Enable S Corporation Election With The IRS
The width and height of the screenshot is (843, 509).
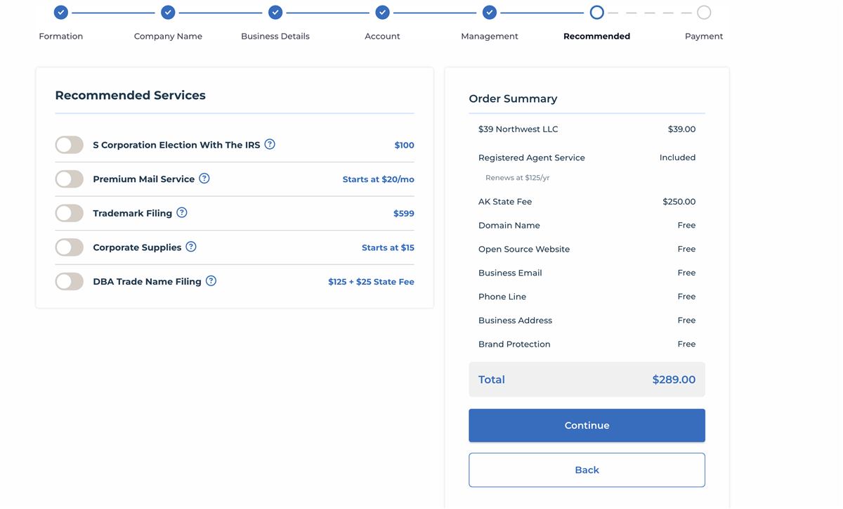[x=70, y=145]
